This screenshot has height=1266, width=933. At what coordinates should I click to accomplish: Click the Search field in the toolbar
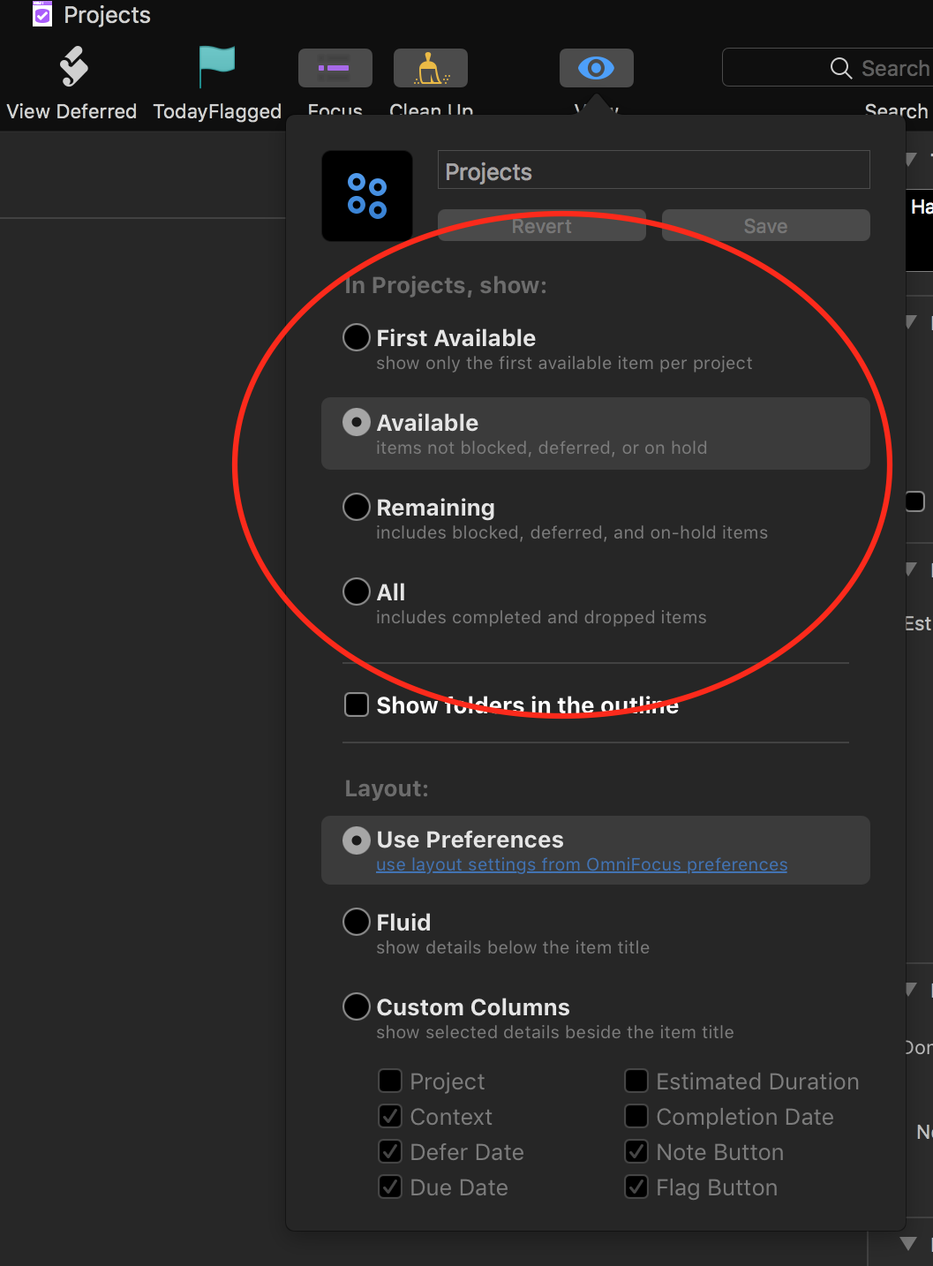pyautogui.click(x=827, y=67)
